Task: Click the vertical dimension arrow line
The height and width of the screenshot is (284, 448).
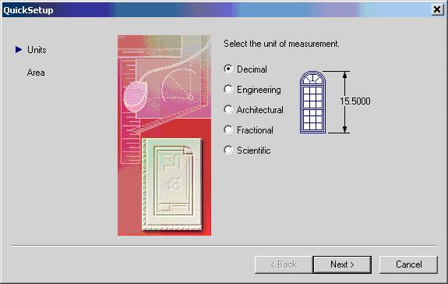Action: 344,102
